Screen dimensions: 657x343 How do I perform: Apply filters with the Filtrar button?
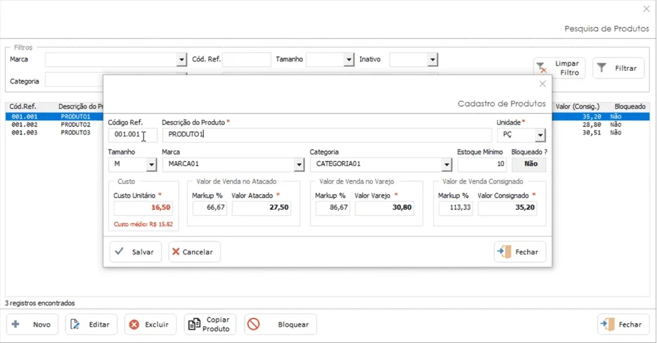619,68
